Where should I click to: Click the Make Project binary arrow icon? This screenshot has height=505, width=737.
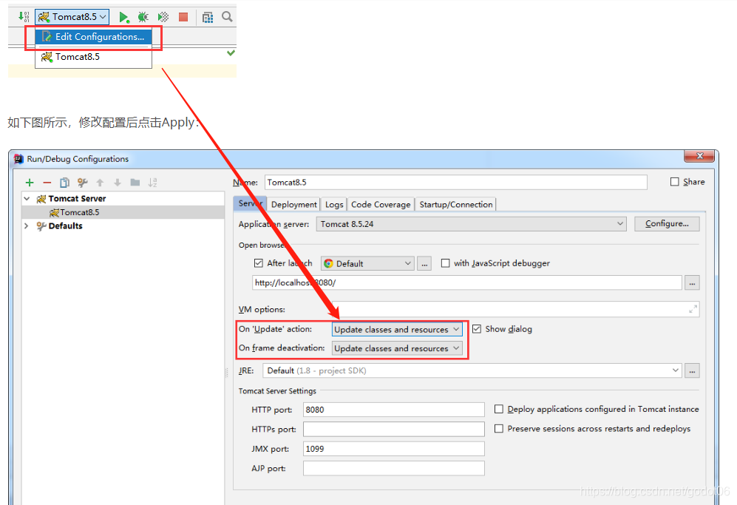tap(24, 17)
